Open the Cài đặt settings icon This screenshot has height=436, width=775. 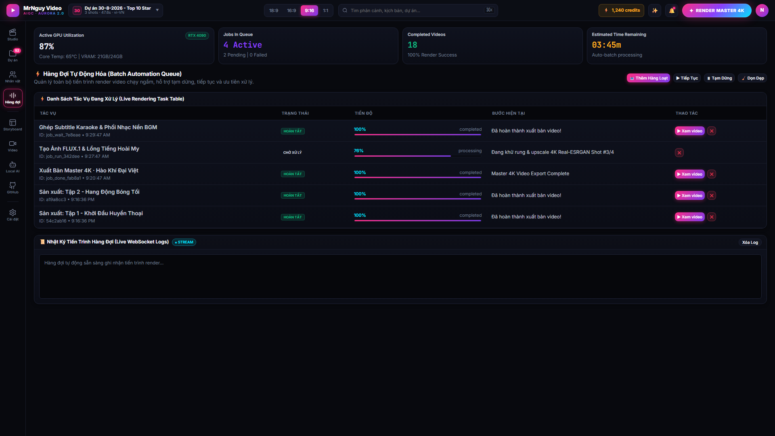(x=13, y=215)
